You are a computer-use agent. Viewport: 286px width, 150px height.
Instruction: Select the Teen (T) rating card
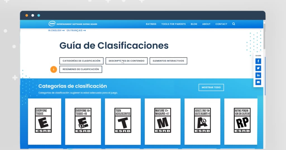[123, 122]
